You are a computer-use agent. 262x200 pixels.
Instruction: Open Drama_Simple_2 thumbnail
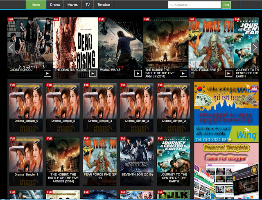pyautogui.click(x=174, y=107)
